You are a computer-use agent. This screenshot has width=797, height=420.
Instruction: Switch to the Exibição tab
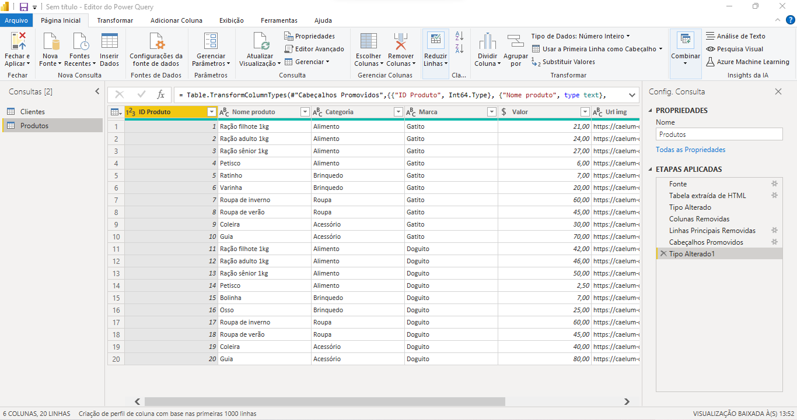click(x=232, y=20)
